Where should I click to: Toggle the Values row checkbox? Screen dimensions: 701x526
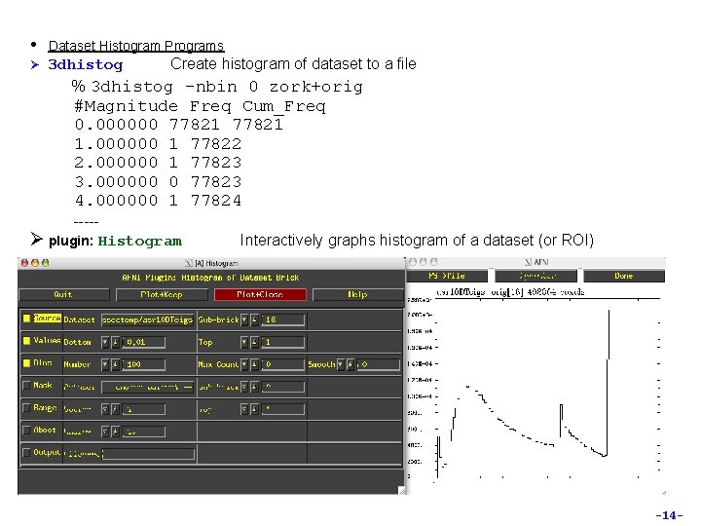click(x=26, y=341)
